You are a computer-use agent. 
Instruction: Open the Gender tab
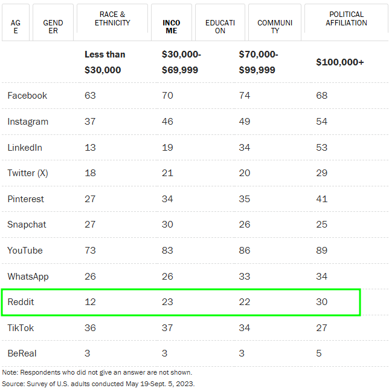tap(53, 23)
